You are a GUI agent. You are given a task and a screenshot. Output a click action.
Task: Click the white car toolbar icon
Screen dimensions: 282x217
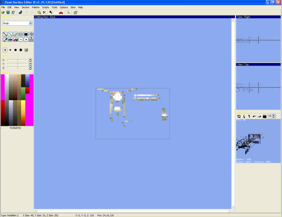(x=56, y=13)
